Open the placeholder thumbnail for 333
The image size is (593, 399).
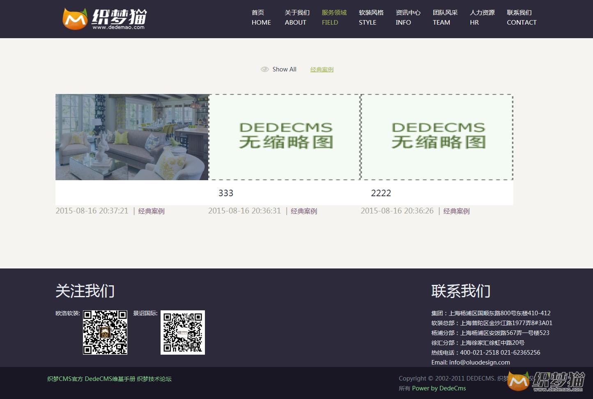[x=285, y=137]
